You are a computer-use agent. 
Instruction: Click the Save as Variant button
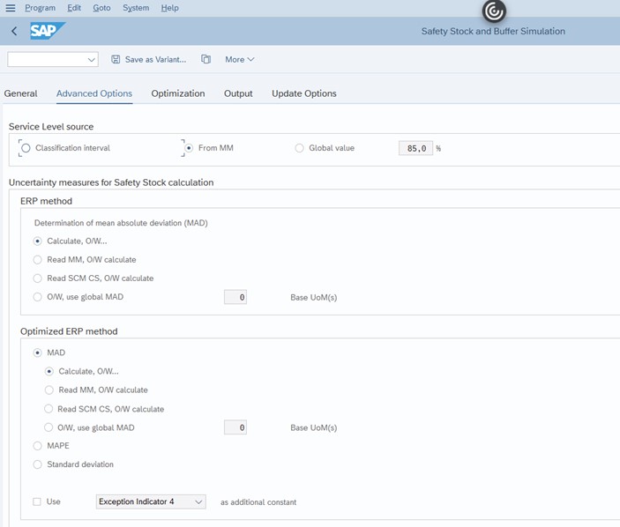click(x=149, y=59)
